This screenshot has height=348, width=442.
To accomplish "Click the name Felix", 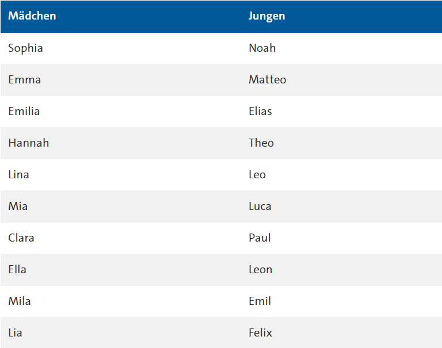I will pyautogui.click(x=260, y=333).
